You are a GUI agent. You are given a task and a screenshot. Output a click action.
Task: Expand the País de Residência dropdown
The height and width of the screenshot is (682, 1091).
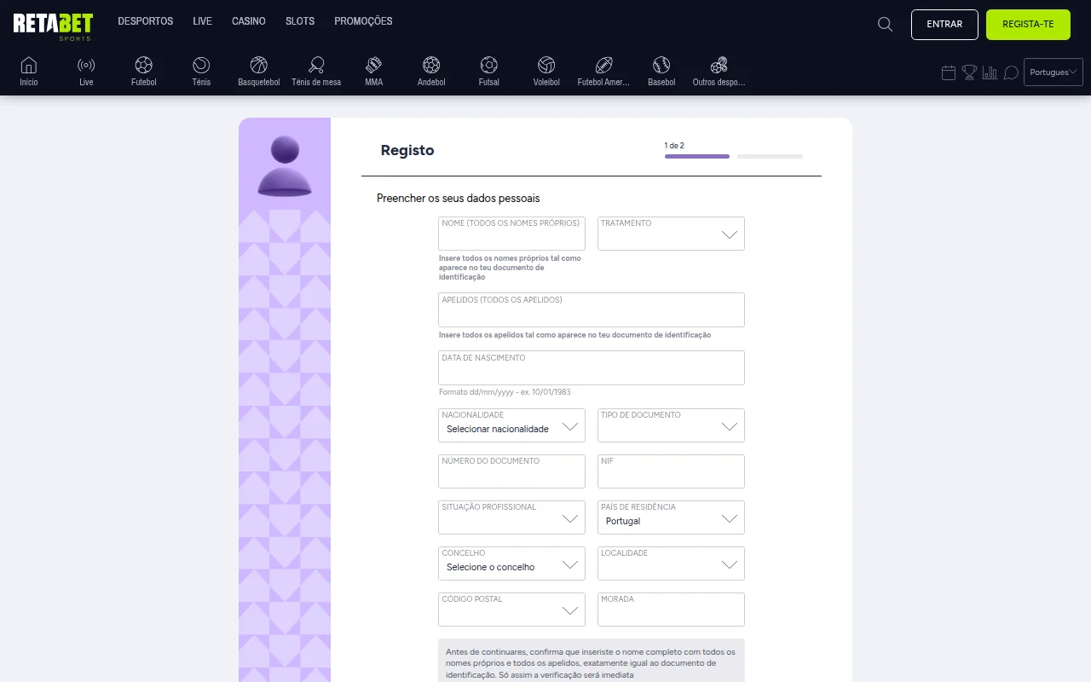coord(671,517)
